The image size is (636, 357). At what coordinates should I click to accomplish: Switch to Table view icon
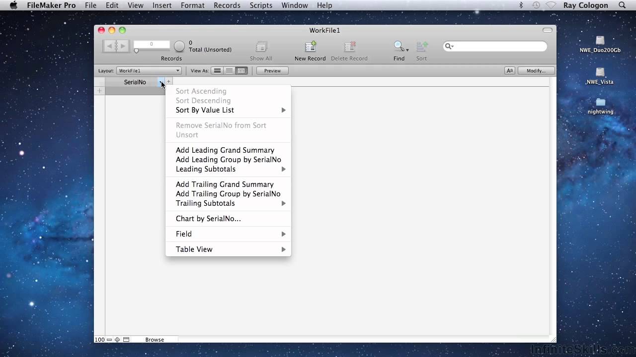[241, 71]
